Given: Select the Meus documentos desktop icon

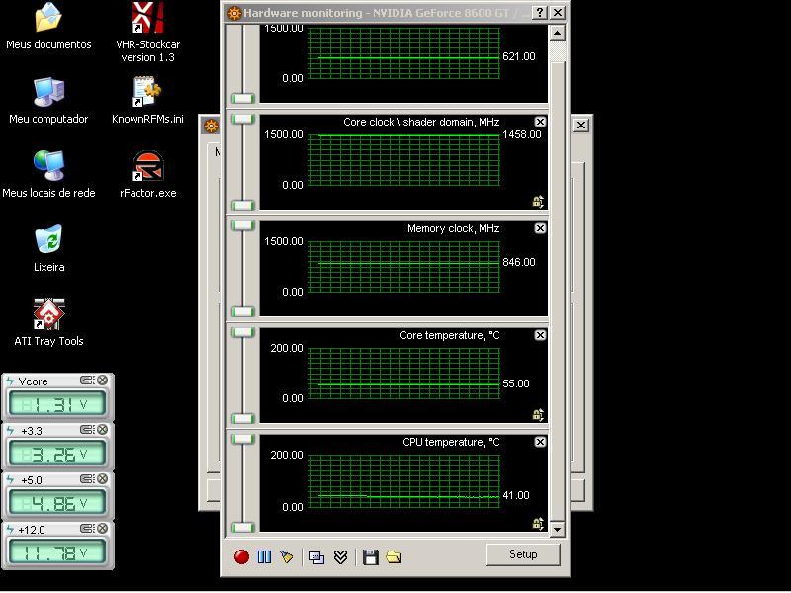Looking at the screenshot, I should (48, 27).
